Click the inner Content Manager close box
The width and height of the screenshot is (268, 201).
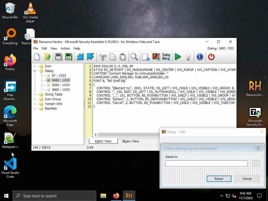click(258, 148)
